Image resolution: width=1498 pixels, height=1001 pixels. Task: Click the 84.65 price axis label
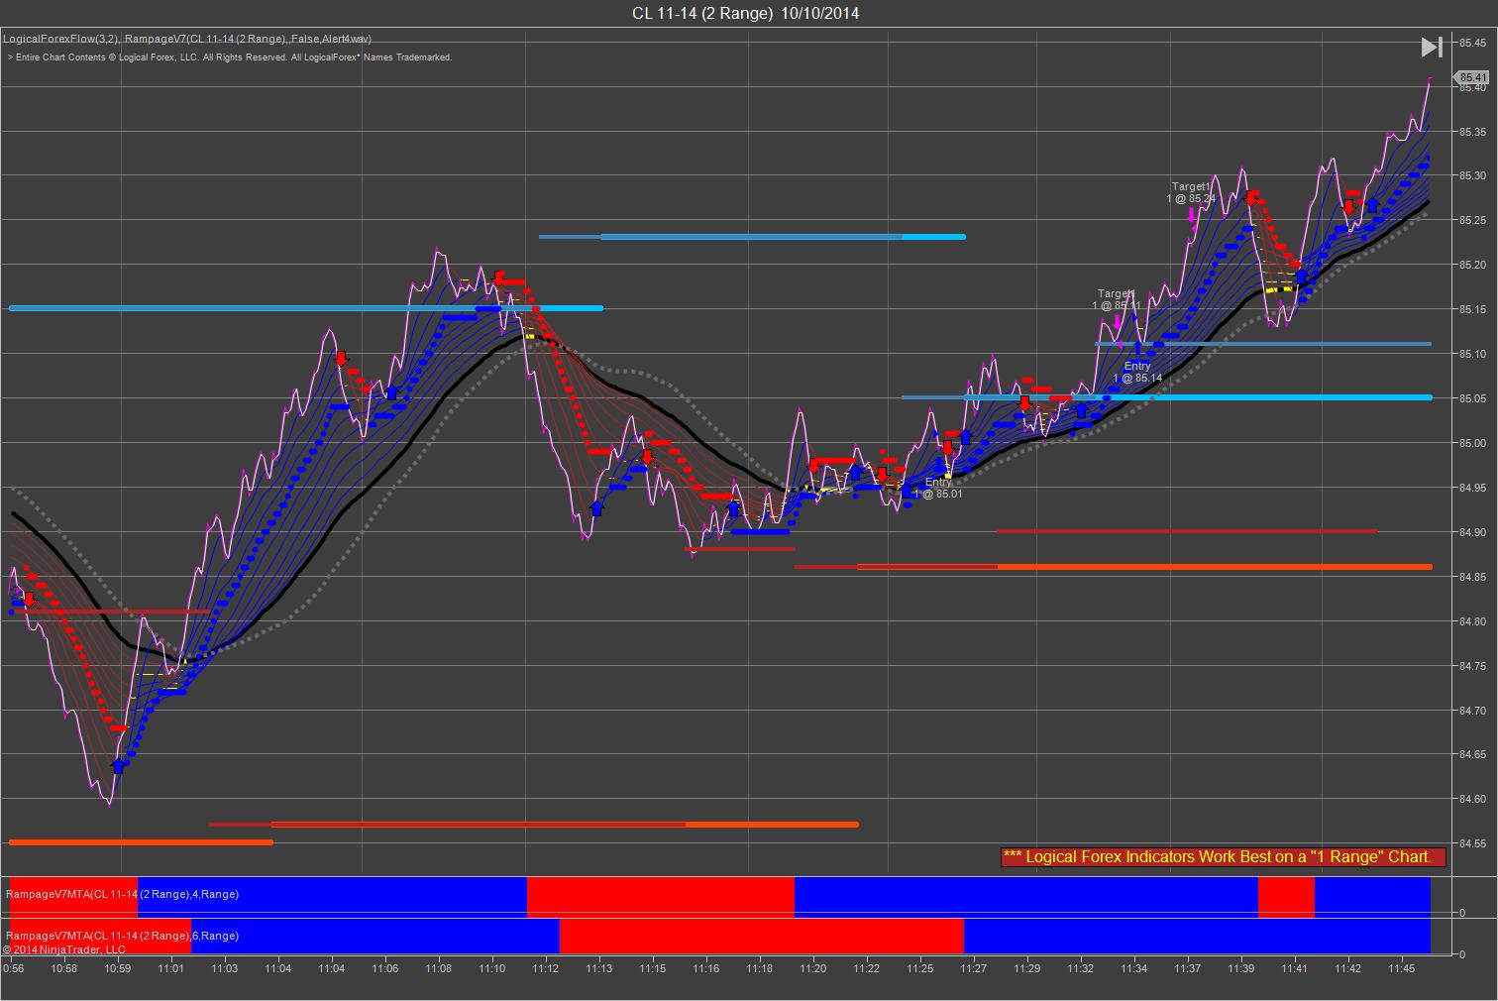click(x=1472, y=754)
